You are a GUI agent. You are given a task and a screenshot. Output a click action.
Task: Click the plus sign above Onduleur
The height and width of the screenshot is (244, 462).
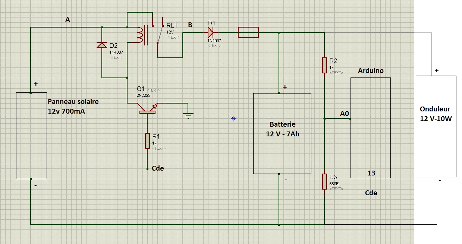pyautogui.click(x=437, y=70)
